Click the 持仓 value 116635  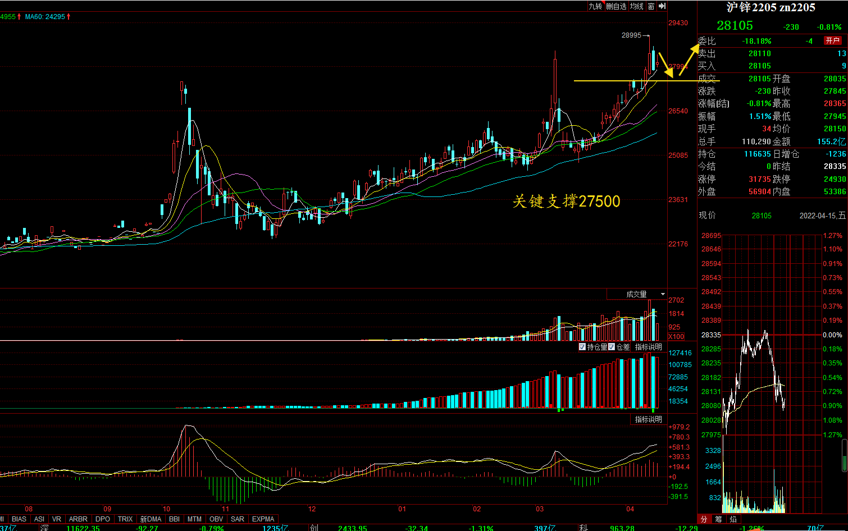click(x=758, y=154)
